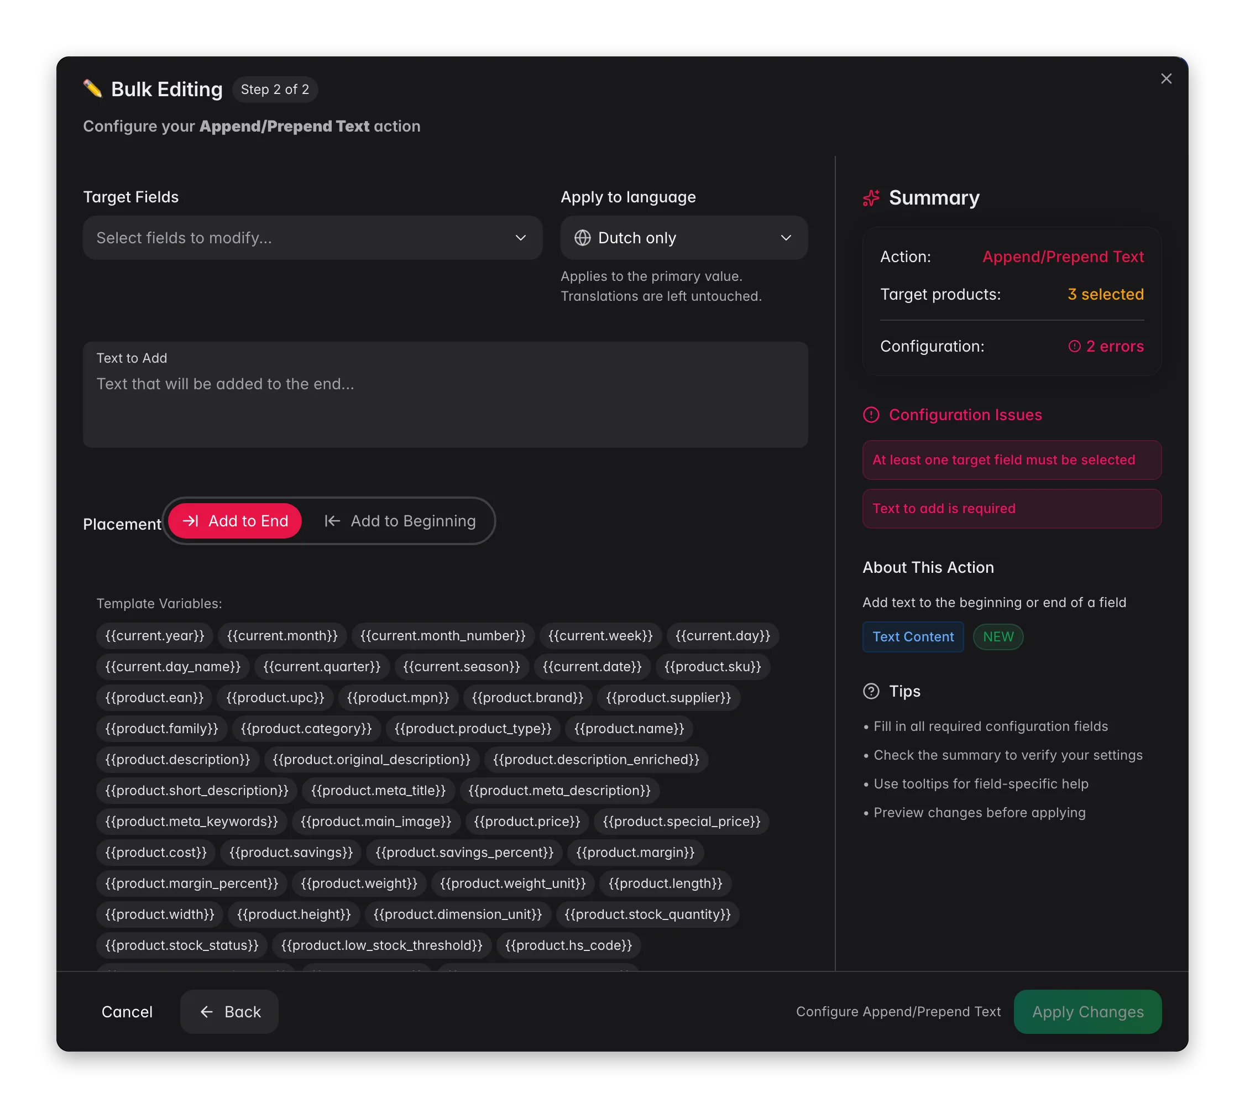Click Apply Changes button
The width and height of the screenshot is (1245, 1108).
[x=1088, y=1012]
